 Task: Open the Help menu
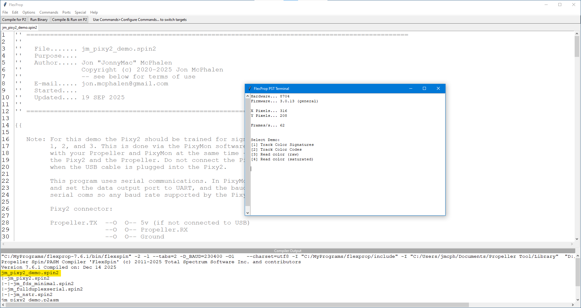click(x=94, y=12)
